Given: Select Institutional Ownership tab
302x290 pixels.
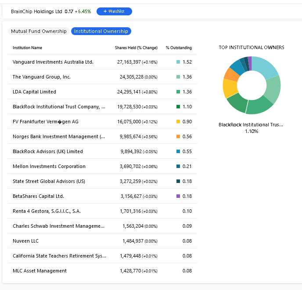Looking at the screenshot, I should (101, 31).
